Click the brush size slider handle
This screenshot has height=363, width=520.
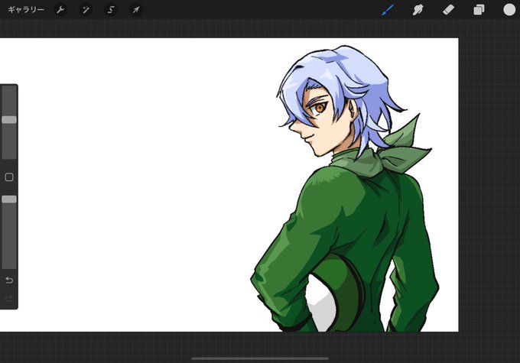pos(9,120)
